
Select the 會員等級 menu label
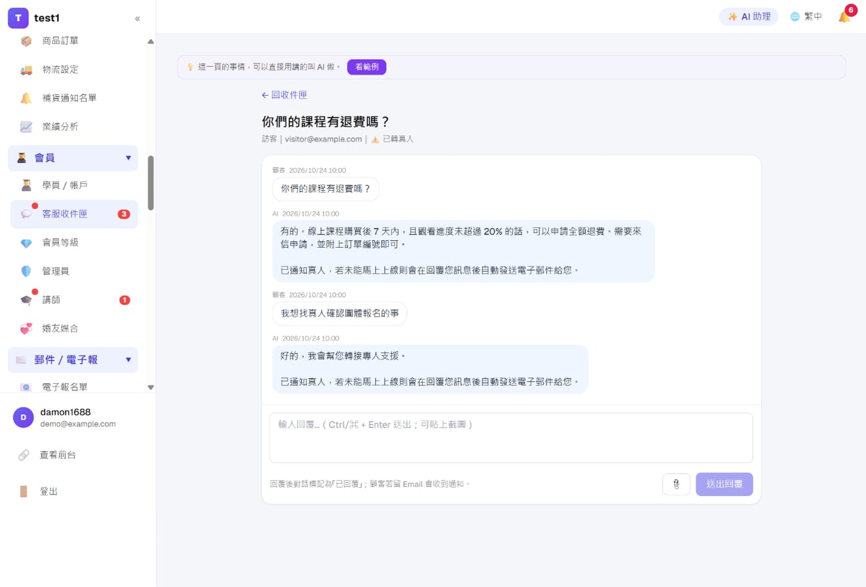click(60, 243)
